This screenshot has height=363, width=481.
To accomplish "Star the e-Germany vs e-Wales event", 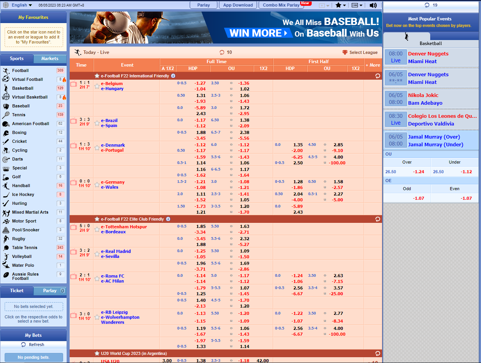I will pyautogui.click(x=97, y=185).
